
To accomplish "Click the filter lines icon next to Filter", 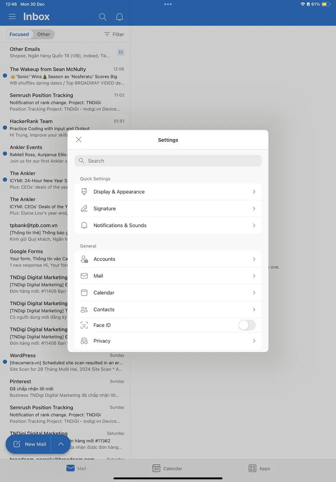I will [x=107, y=34].
